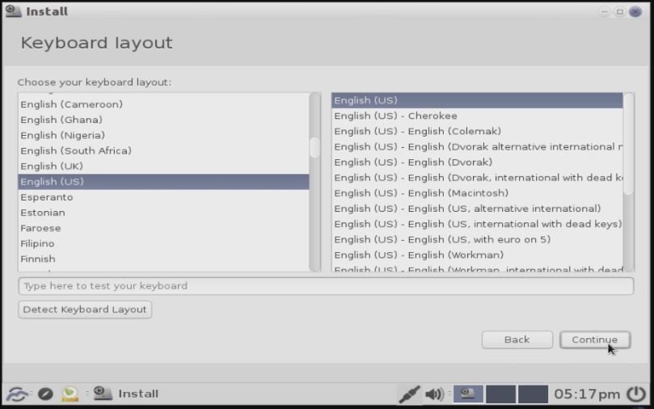654x409 pixels.
Task: Select English (Ghana) layout
Action: click(x=163, y=120)
